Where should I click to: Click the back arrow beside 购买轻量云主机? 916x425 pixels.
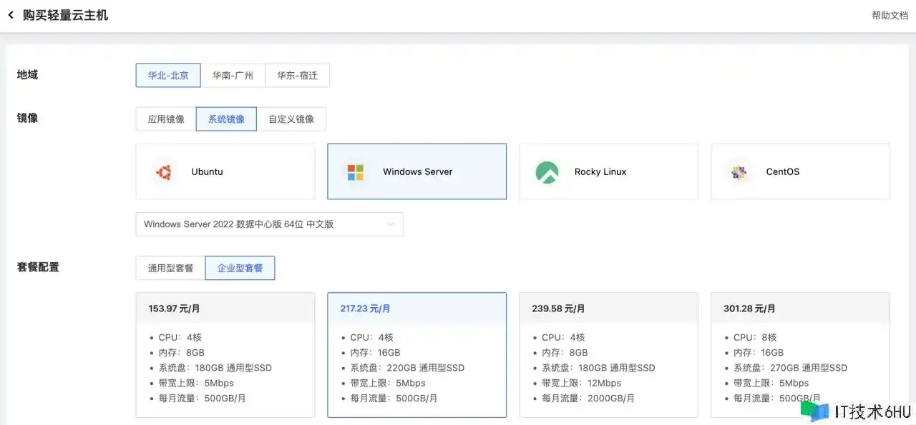[x=11, y=15]
